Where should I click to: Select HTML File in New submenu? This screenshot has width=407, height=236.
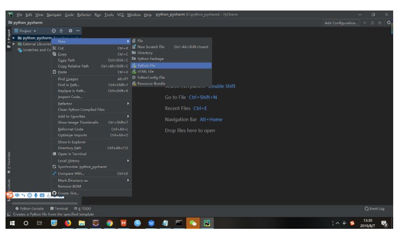click(x=171, y=71)
